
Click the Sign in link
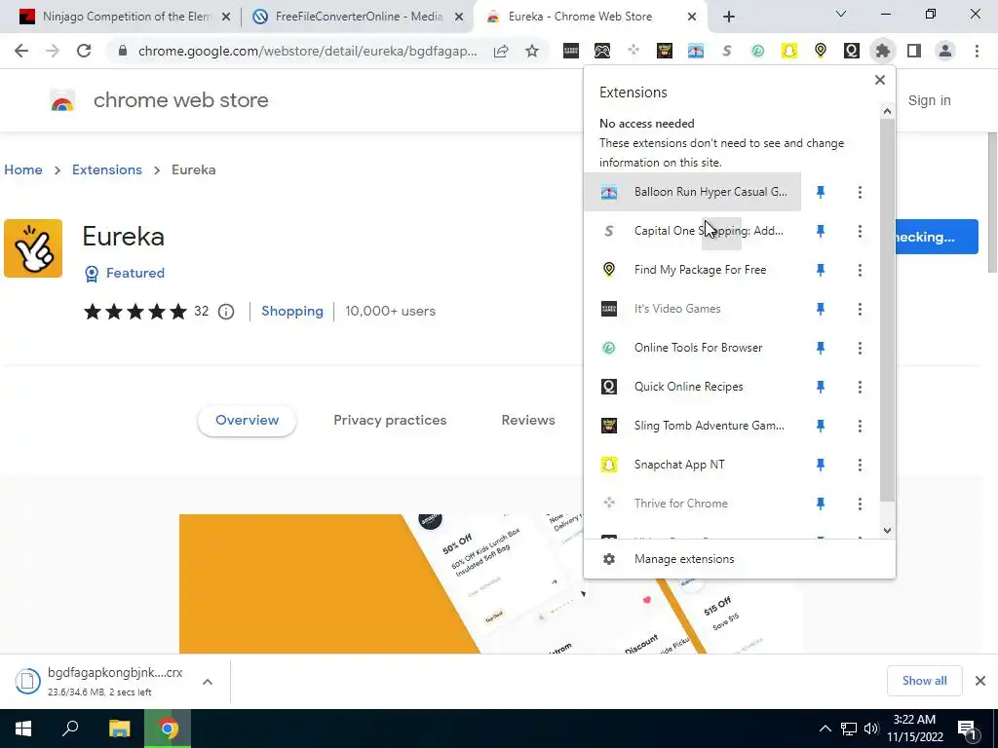(x=929, y=100)
